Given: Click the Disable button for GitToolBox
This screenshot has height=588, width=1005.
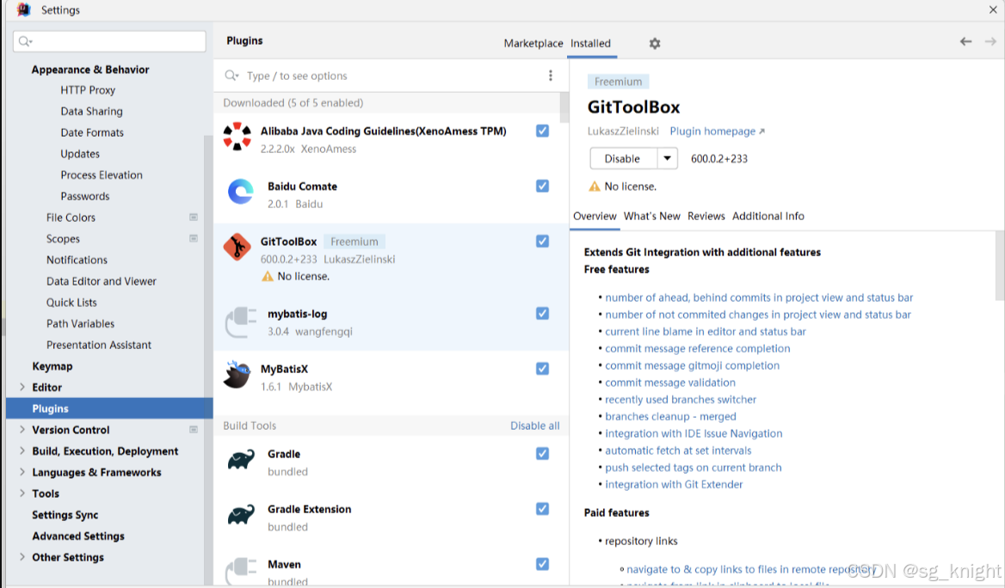Looking at the screenshot, I should tap(624, 158).
